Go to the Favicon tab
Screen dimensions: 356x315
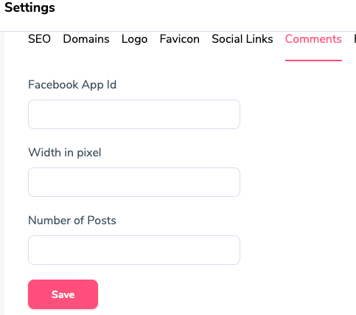(x=180, y=39)
